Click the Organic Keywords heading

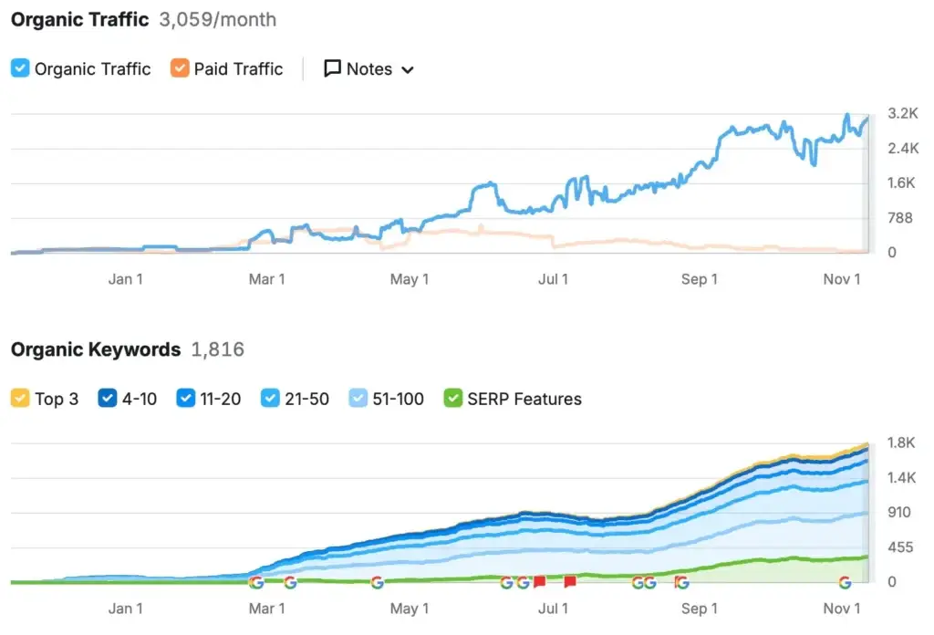pos(96,349)
